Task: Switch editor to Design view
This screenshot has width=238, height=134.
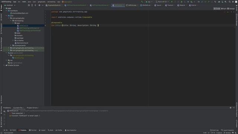Action: click(x=231, y=9)
